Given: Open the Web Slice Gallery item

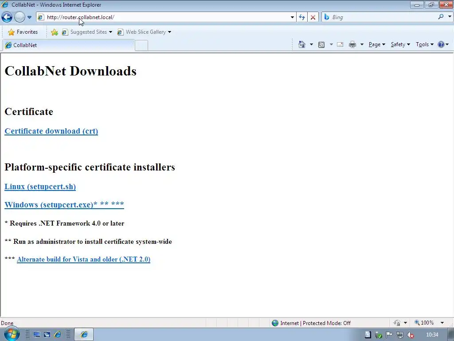Looking at the screenshot, I should pyautogui.click(x=144, y=32).
